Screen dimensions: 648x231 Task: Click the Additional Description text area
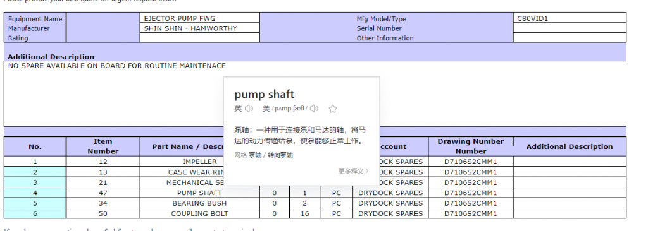[x=315, y=93]
